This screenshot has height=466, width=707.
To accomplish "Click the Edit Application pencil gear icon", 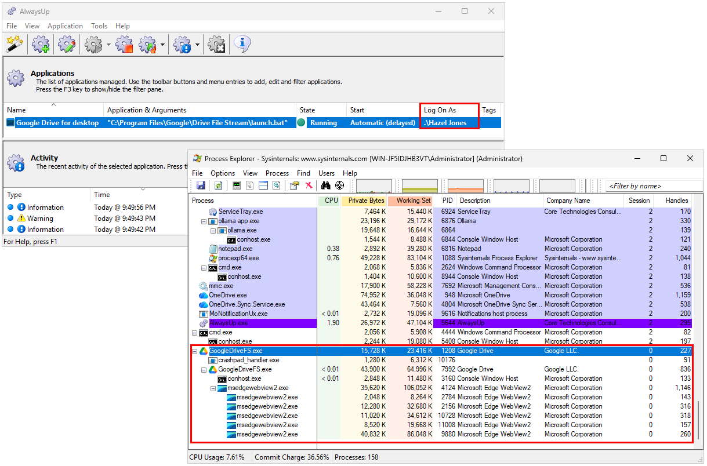I will pyautogui.click(x=67, y=44).
